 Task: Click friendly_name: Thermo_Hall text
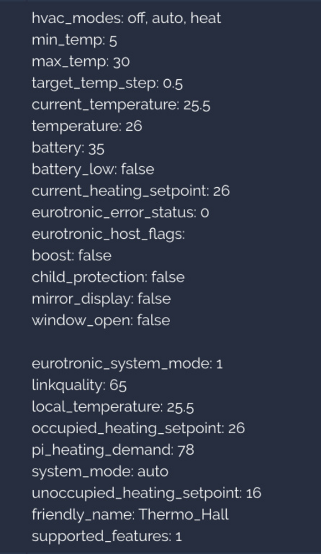(130, 515)
